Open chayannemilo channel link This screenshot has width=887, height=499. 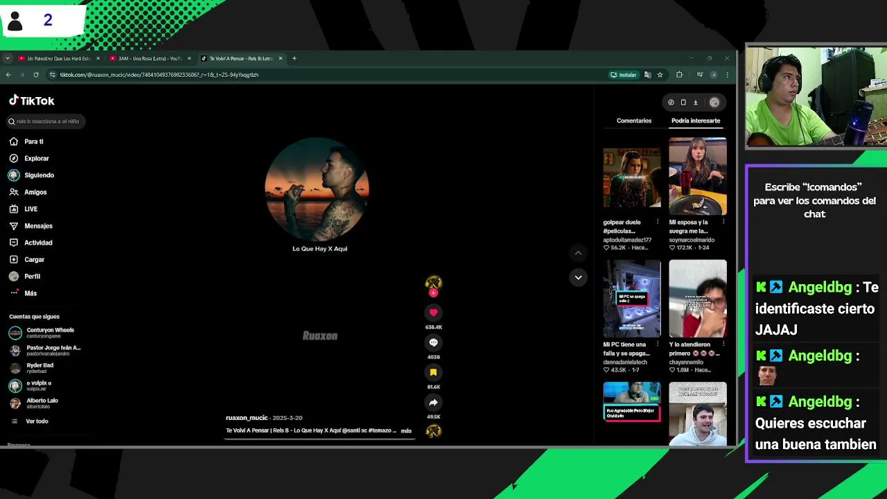(x=686, y=362)
